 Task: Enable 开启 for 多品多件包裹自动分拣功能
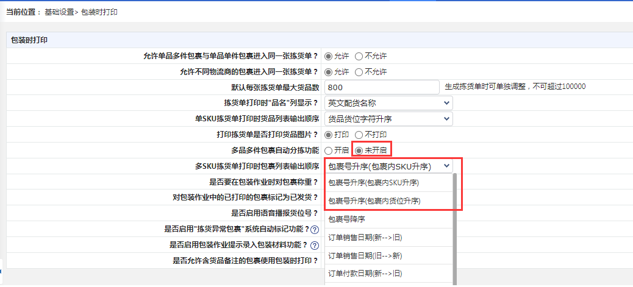[329, 151]
